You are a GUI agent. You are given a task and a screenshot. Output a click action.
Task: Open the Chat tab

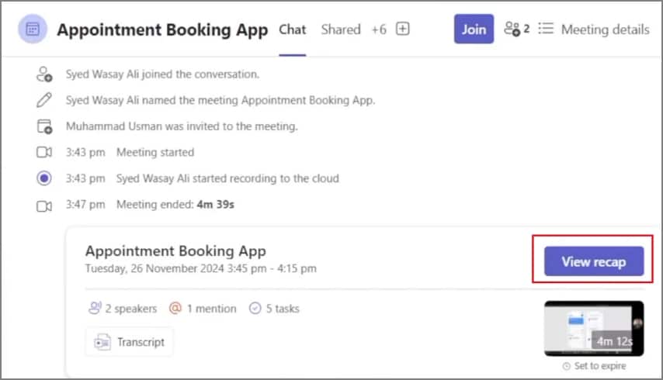(292, 29)
